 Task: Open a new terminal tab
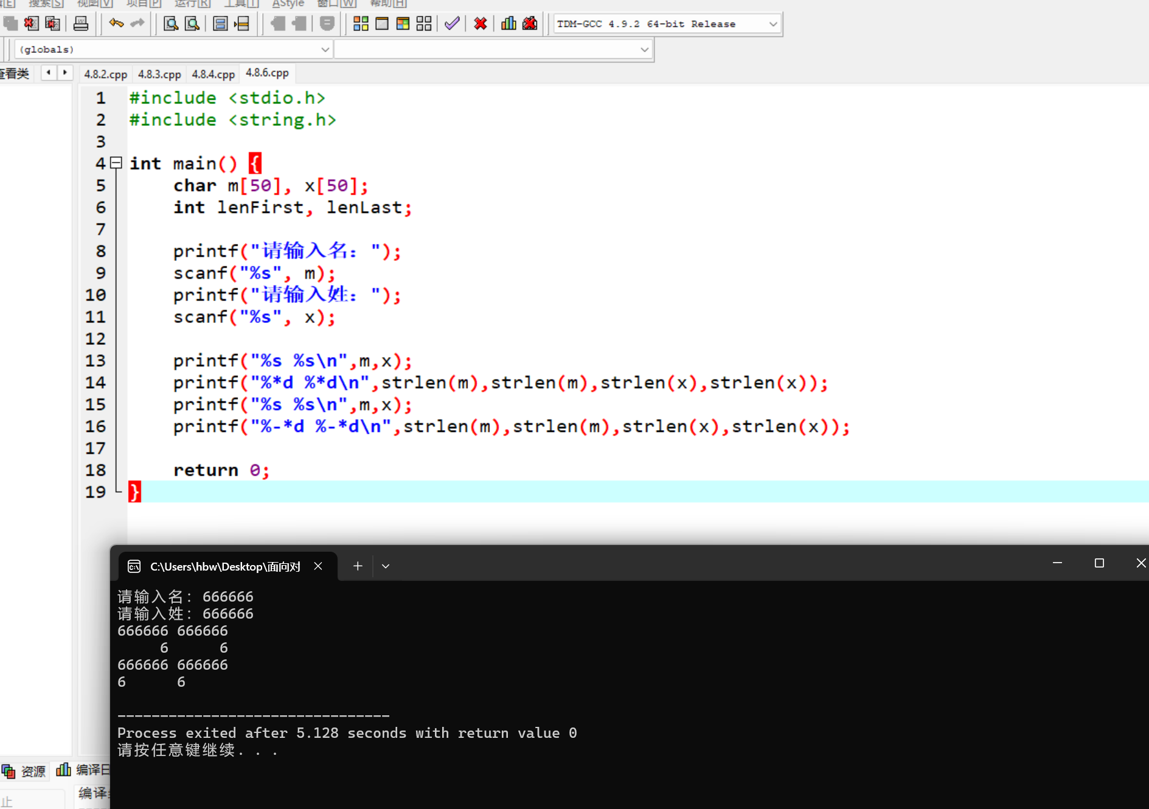click(358, 566)
